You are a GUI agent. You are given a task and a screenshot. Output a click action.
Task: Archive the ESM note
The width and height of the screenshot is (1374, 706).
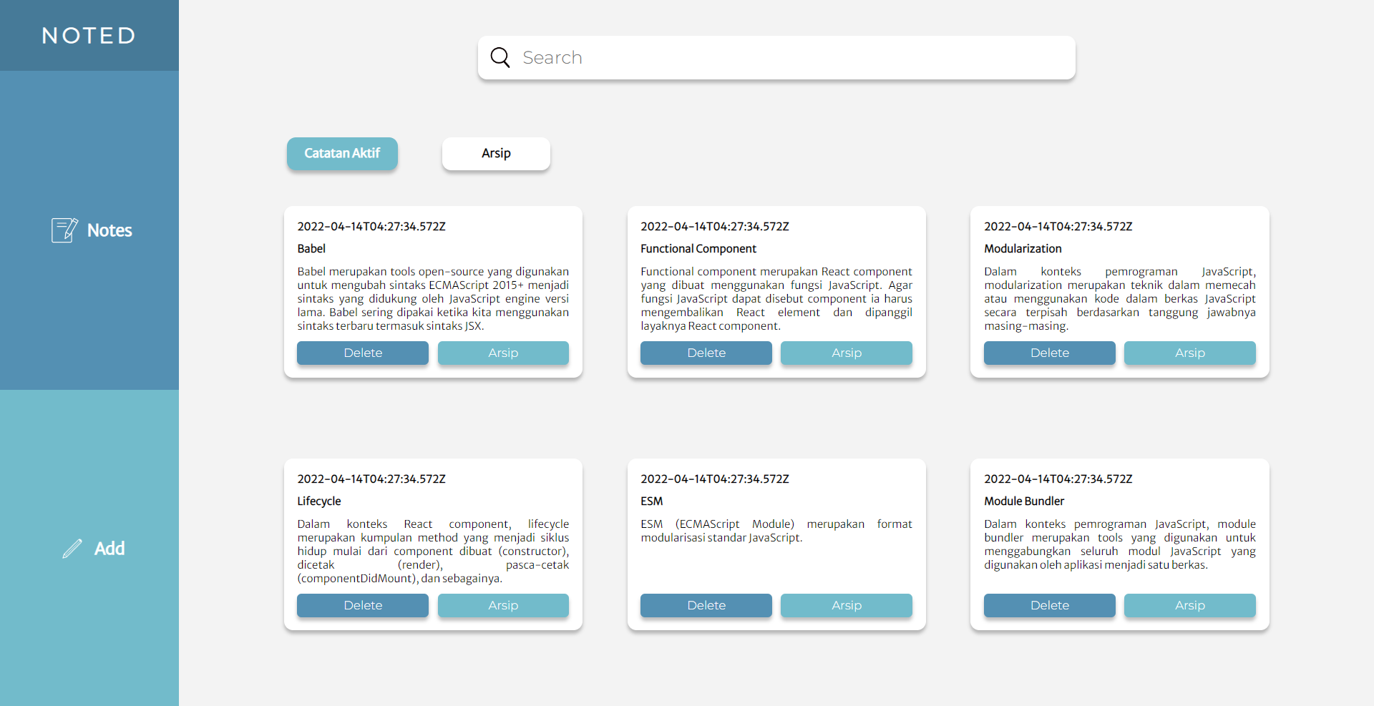[x=847, y=605]
